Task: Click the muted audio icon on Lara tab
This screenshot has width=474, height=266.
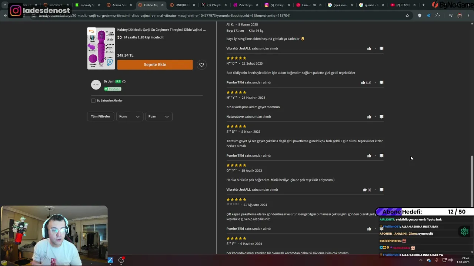Action: (x=314, y=5)
